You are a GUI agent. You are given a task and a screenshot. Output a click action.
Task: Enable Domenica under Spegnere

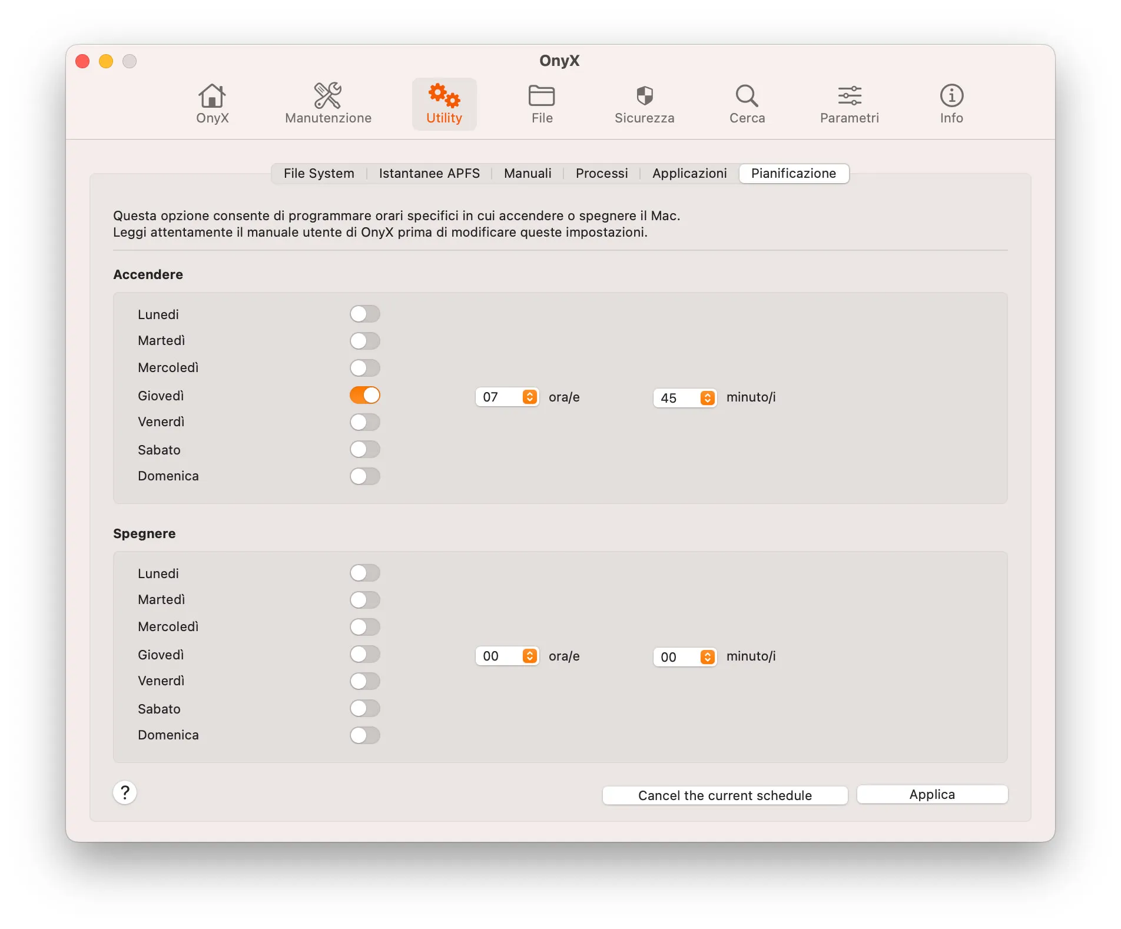pyautogui.click(x=365, y=735)
